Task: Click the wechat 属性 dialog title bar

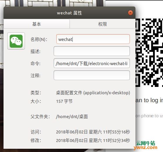Action: (x=69, y=13)
